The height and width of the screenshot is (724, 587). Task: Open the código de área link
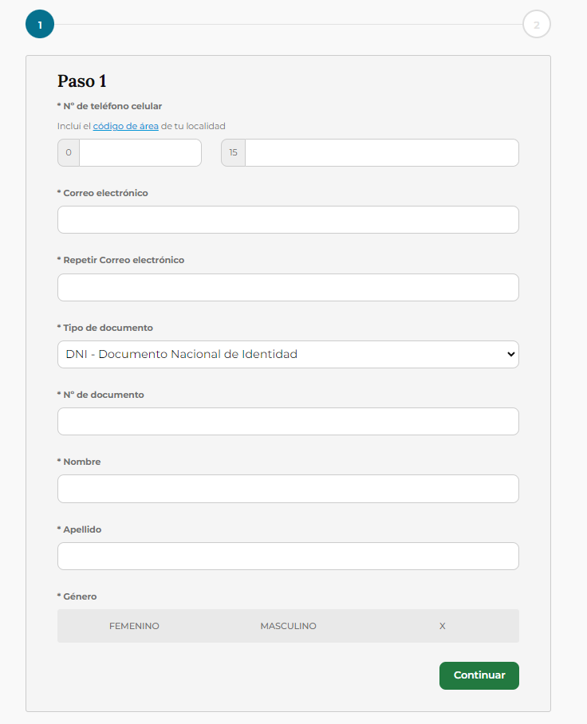pos(126,126)
